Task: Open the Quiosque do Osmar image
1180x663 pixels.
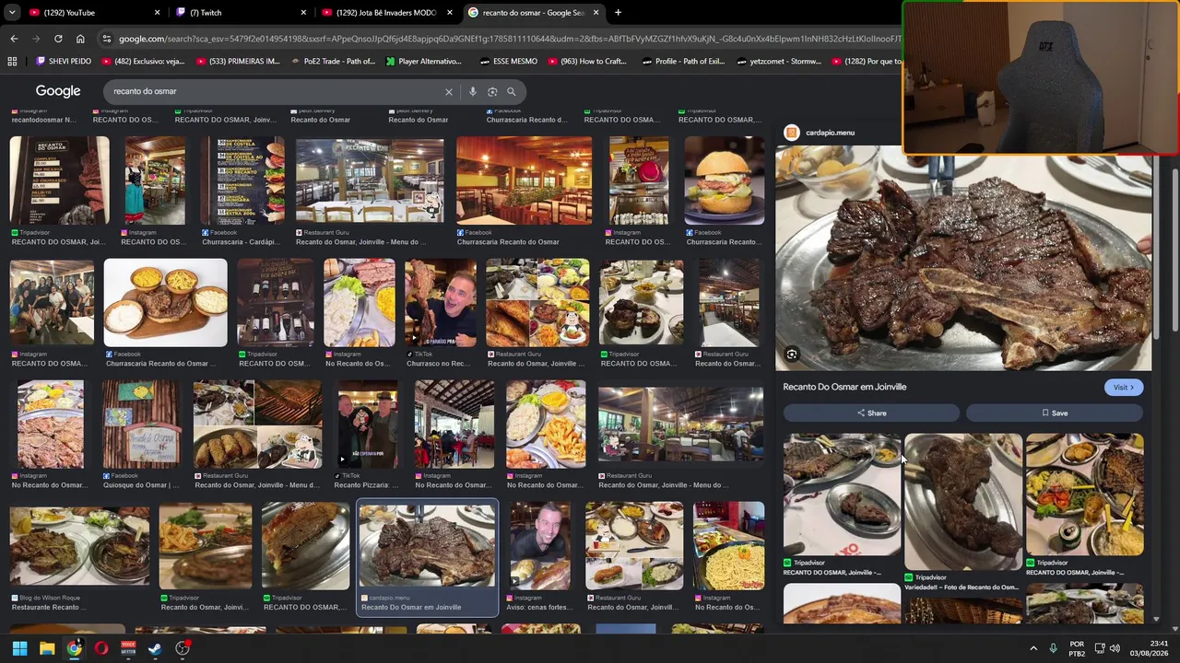Action: (142, 424)
